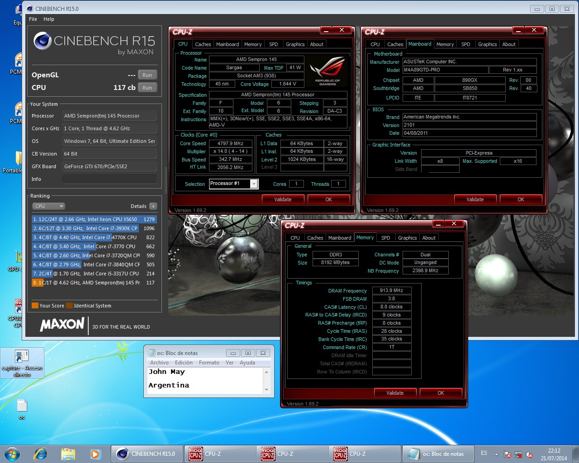Image resolution: width=579 pixels, height=463 pixels.
Task: Switch to 'oc: Bloc de notas' taskbar button
Action: click(x=437, y=454)
